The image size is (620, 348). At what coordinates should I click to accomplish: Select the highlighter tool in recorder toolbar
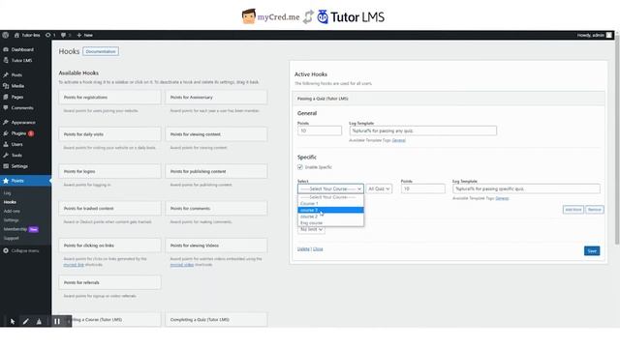[39, 322]
